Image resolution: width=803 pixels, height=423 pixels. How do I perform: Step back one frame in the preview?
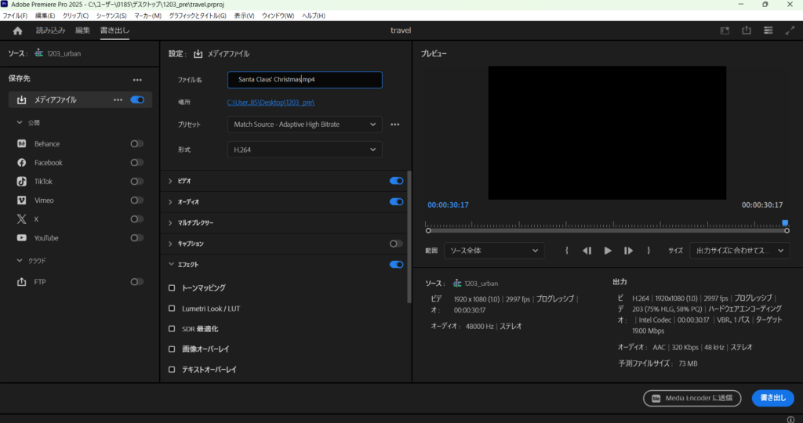click(x=587, y=251)
